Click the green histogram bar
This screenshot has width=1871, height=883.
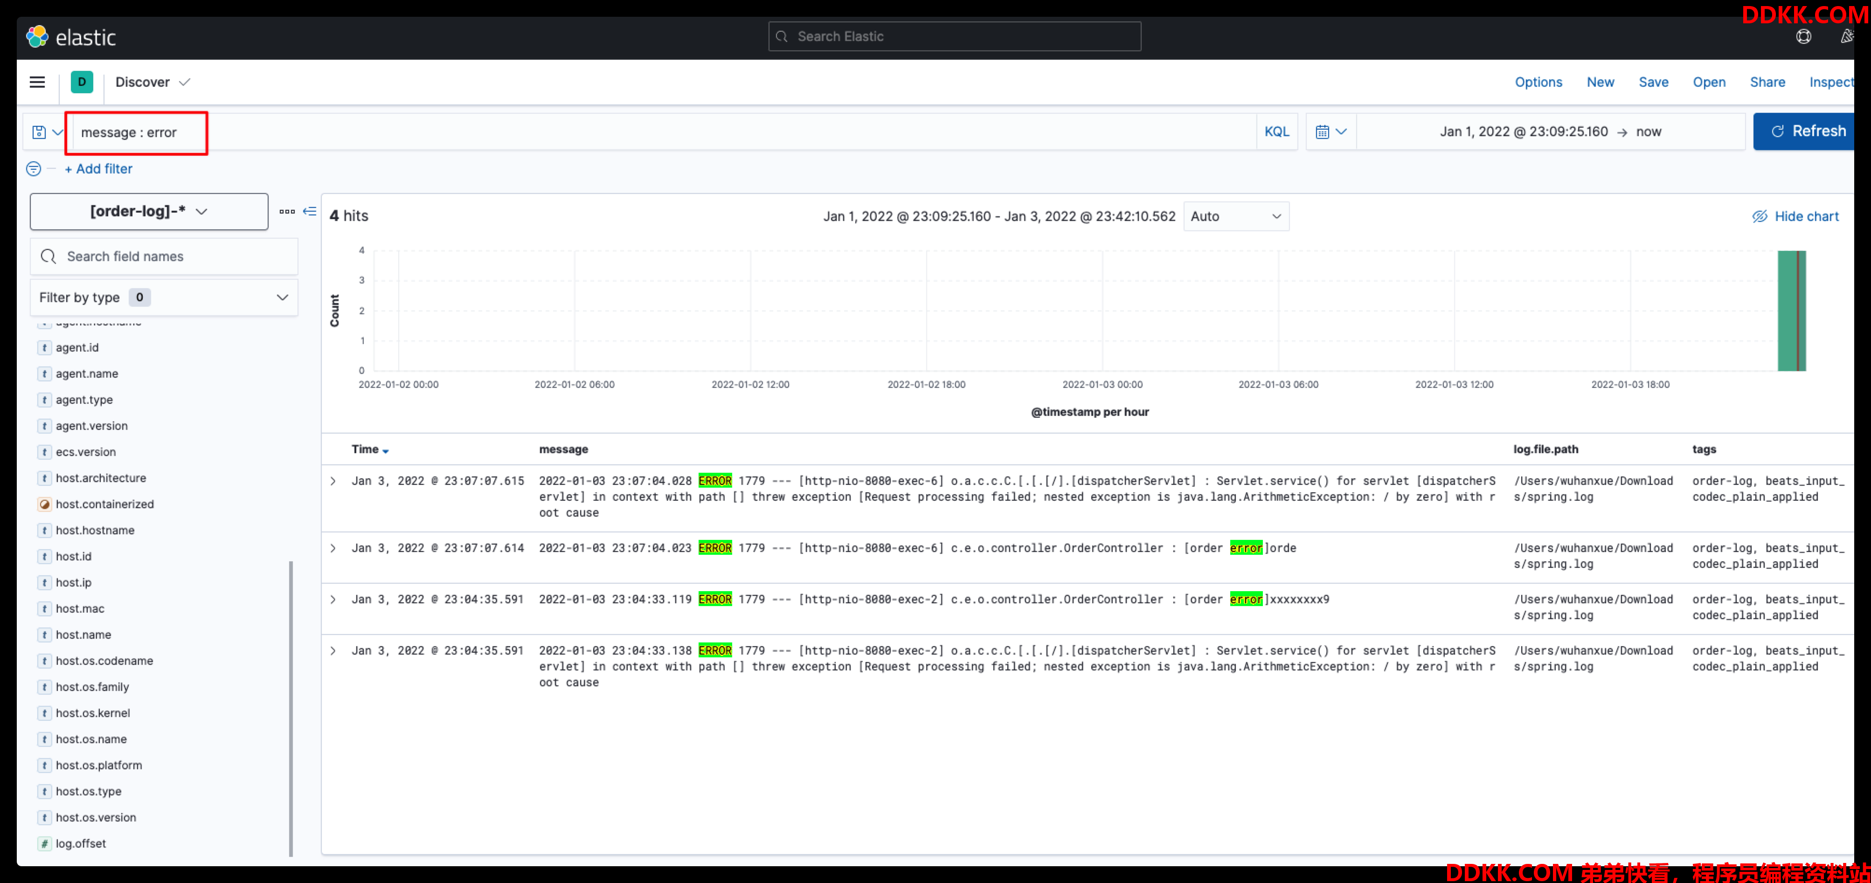(1791, 311)
